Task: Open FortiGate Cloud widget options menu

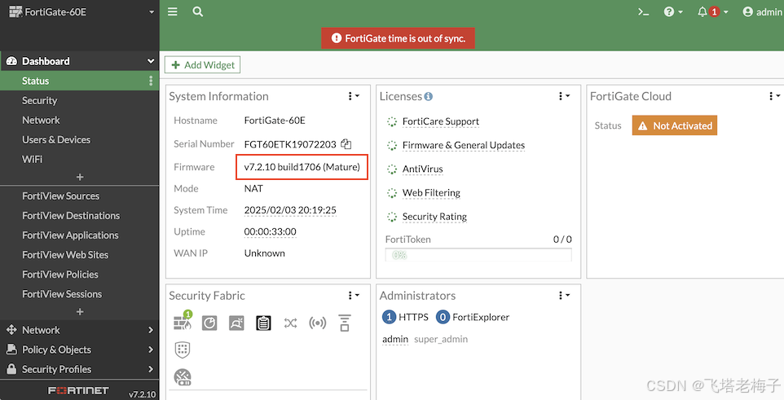Action: [x=774, y=96]
